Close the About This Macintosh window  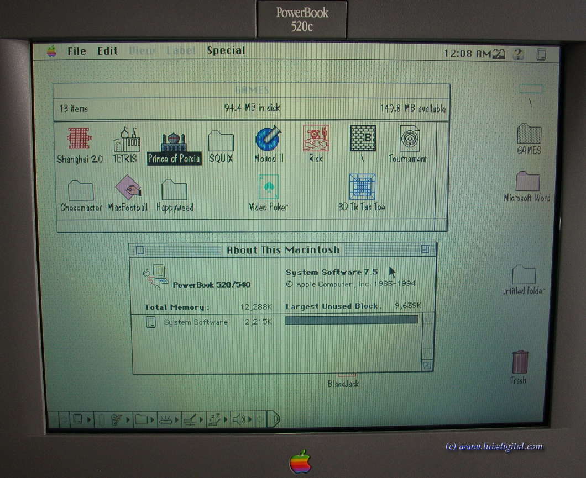click(x=140, y=251)
